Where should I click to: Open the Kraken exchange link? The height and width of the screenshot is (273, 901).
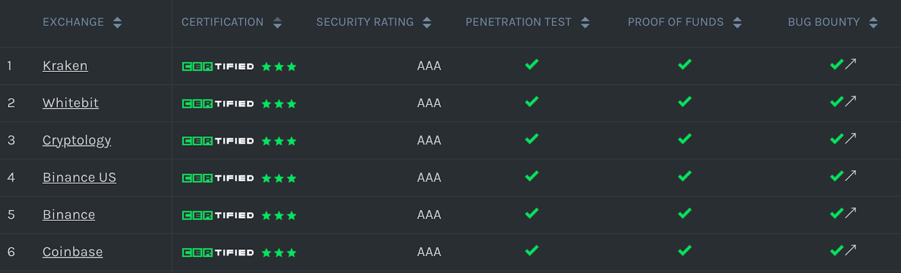click(x=65, y=66)
